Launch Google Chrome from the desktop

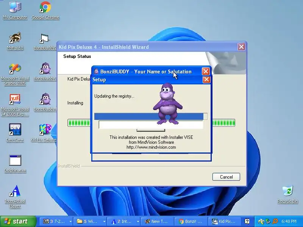coord(45,10)
